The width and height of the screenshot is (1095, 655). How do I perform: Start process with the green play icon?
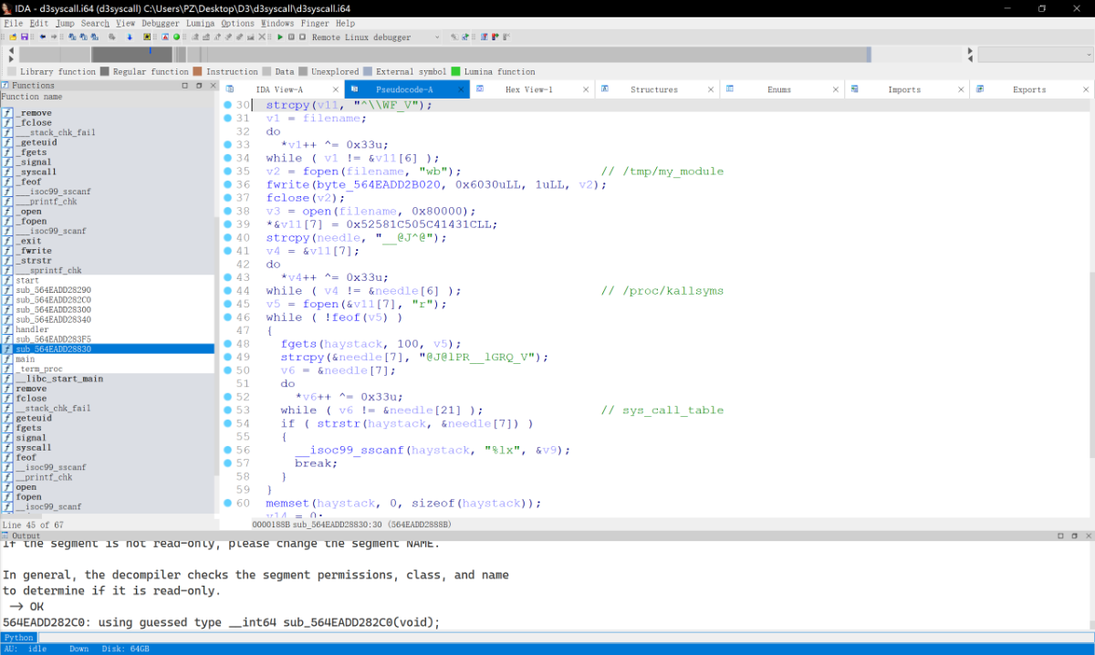280,37
